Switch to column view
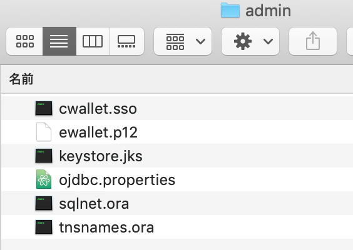 click(x=93, y=41)
